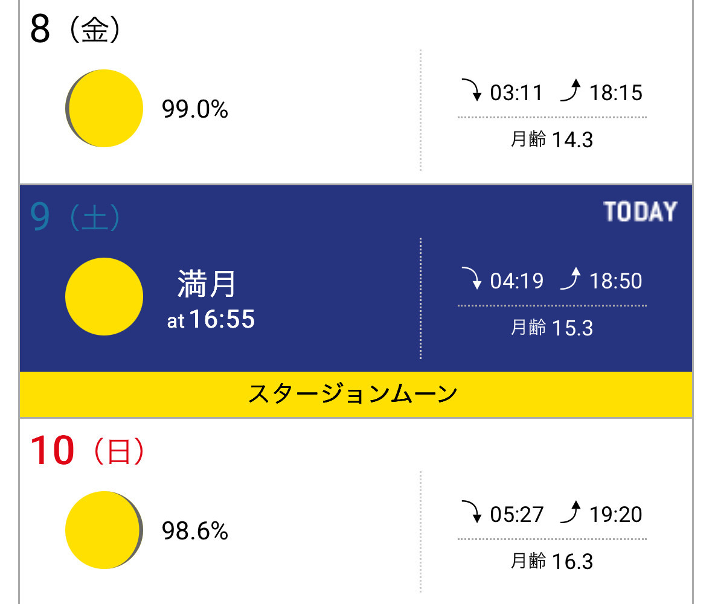Click the 98.6% waning moon icon
This screenshot has width=712, height=604.
104,530
